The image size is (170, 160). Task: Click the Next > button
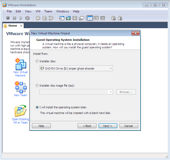click(108, 126)
